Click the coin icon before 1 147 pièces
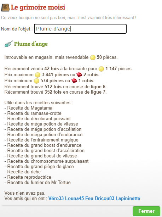Screen dimensions: 162x217 pyautogui.click(x=101, y=69)
